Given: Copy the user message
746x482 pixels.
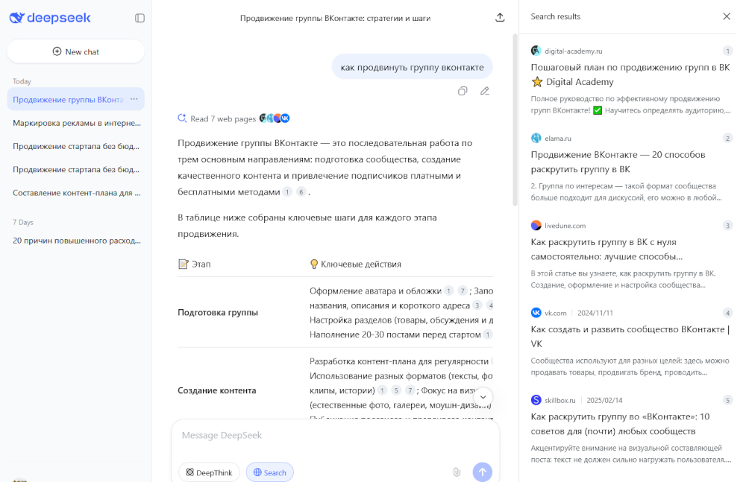Looking at the screenshot, I should (463, 91).
